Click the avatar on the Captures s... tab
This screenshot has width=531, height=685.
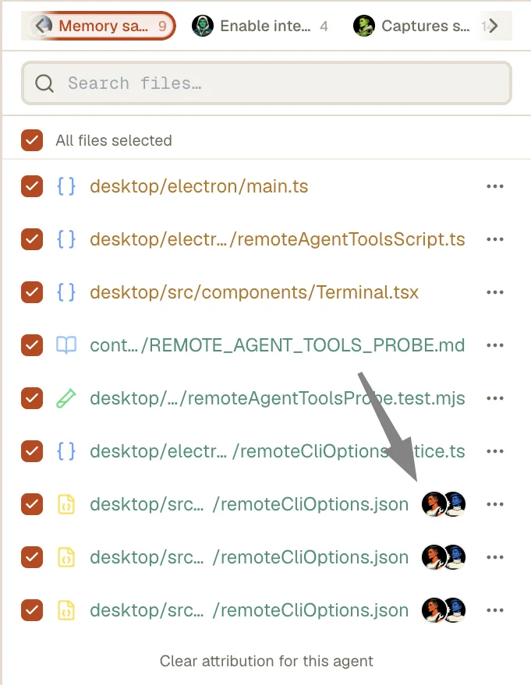click(364, 26)
